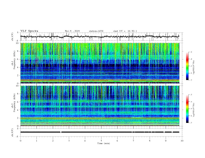Click the "station=ATH" header label
Screen dimensions: 205x158
pos(96,31)
